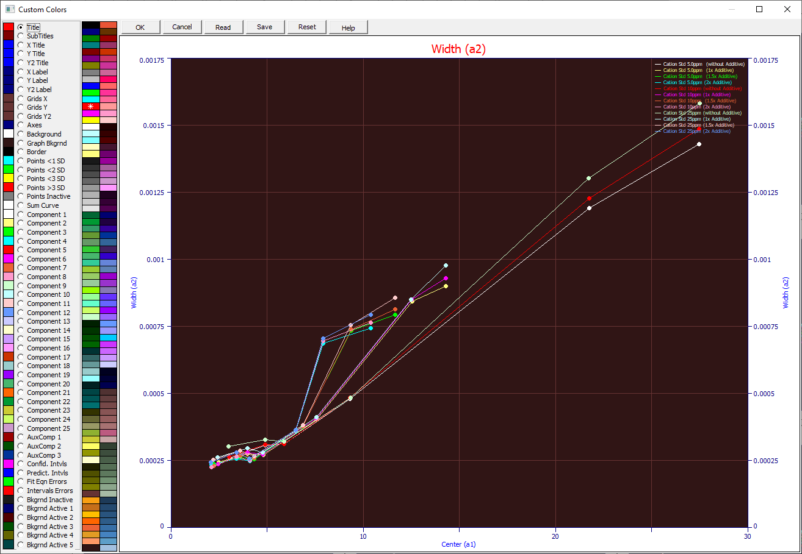802x554 pixels.
Task: Click the Cancel button
Action: tap(182, 27)
